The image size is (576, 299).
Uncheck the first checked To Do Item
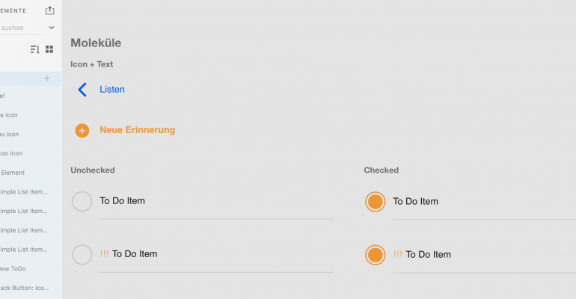coord(375,202)
